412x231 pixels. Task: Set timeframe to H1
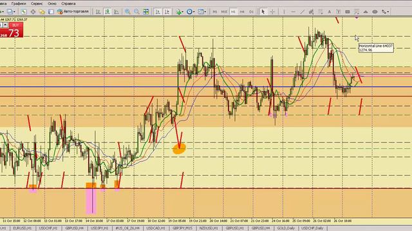(x=233, y=12)
